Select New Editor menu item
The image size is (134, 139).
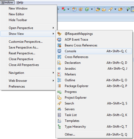[29, 14]
